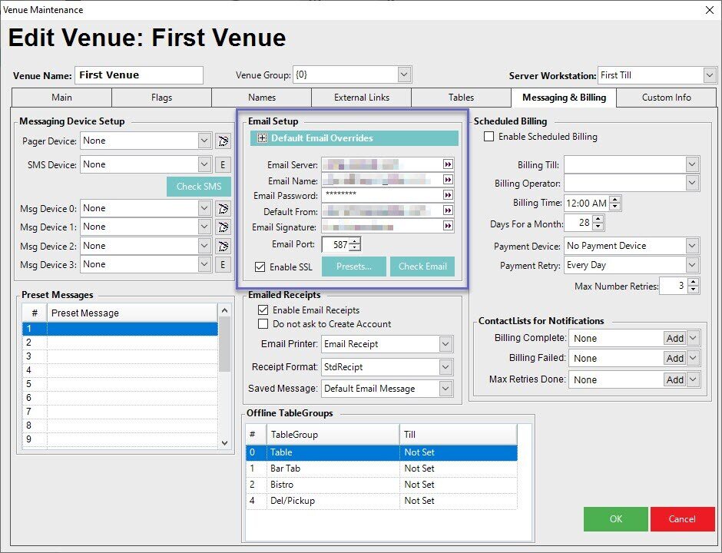The height and width of the screenshot is (553, 722).
Task: Enable Scheduled Billing checkbox
Action: click(489, 137)
